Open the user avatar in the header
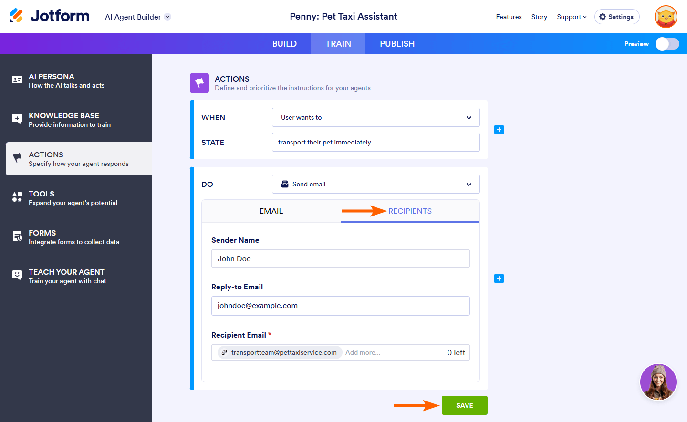The height and width of the screenshot is (422, 687). (x=666, y=17)
